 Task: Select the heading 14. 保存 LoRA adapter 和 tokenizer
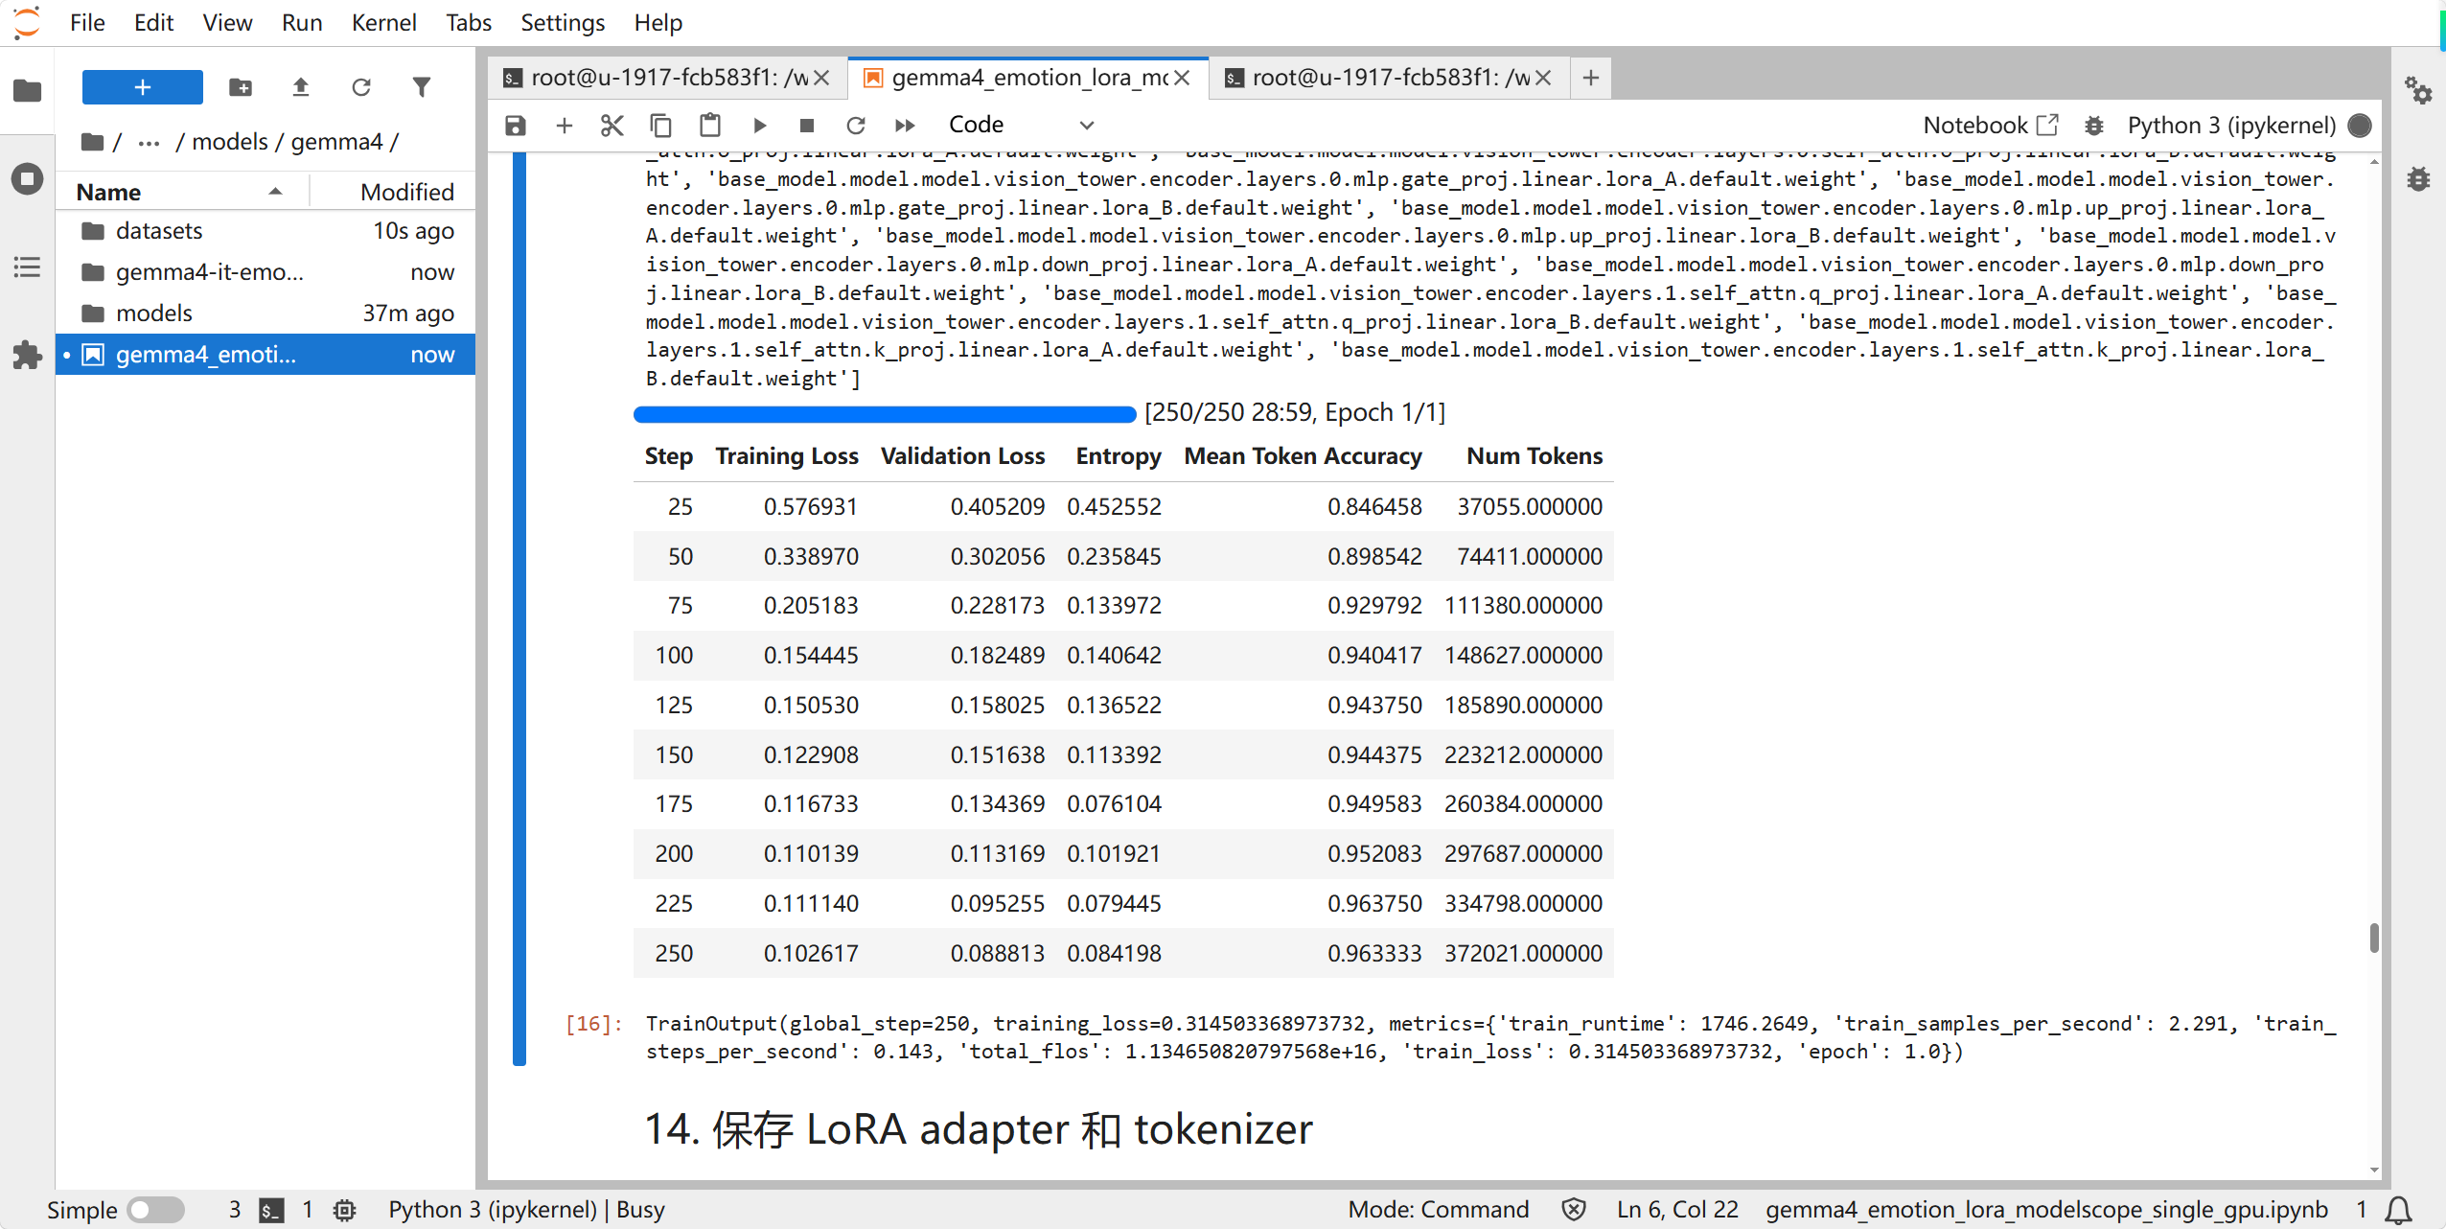pyautogui.click(x=978, y=1129)
